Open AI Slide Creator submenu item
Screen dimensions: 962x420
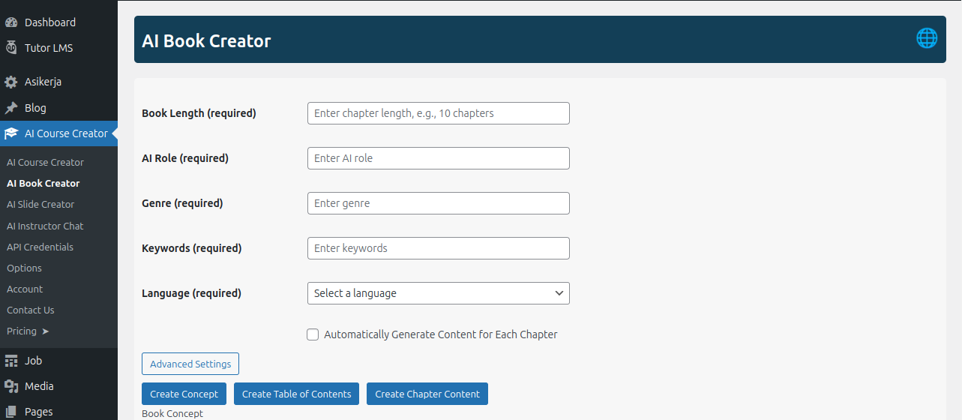(40, 204)
